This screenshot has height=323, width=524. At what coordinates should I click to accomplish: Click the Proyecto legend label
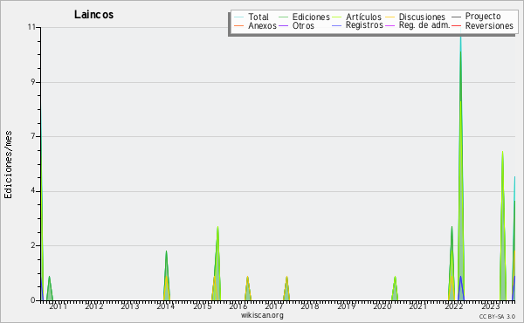tap(483, 17)
